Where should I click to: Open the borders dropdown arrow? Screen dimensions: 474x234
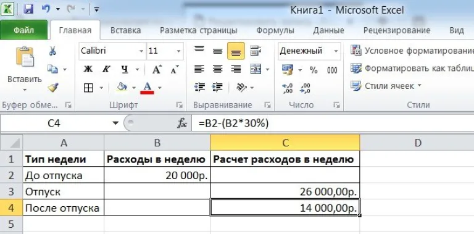coord(101,88)
